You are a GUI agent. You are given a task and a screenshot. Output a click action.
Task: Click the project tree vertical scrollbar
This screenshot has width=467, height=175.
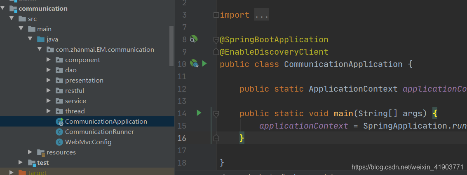click(x=171, y=46)
